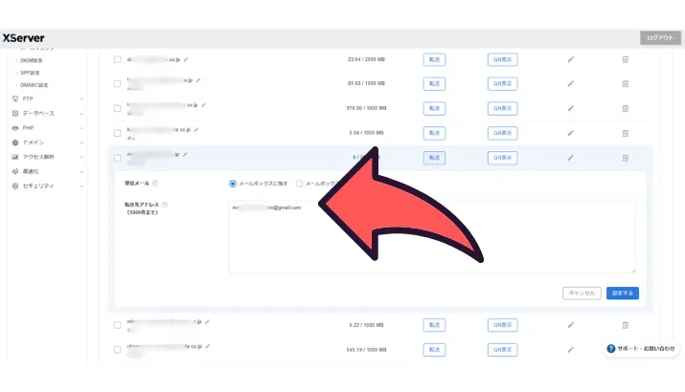Image resolution: width=685 pixels, height=392 pixels.
Task: Expand the 高速化 section chevron
Action: tap(81, 171)
